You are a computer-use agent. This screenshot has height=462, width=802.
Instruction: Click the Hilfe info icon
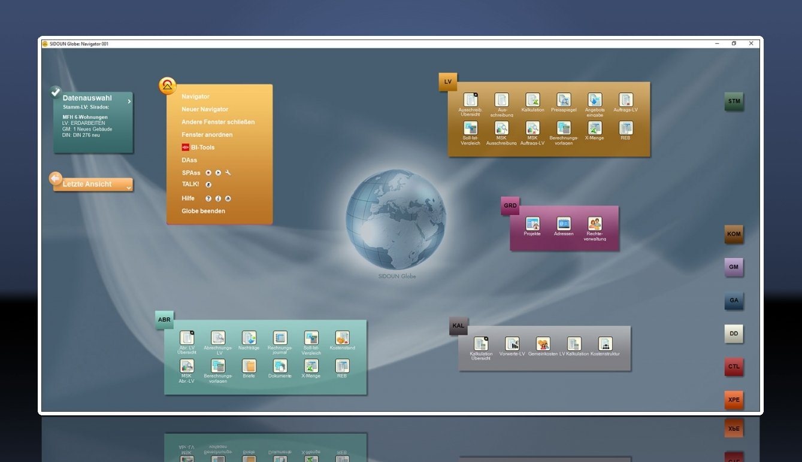click(x=218, y=199)
